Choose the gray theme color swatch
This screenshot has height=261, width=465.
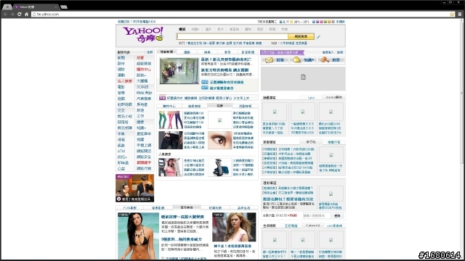click(x=333, y=22)
